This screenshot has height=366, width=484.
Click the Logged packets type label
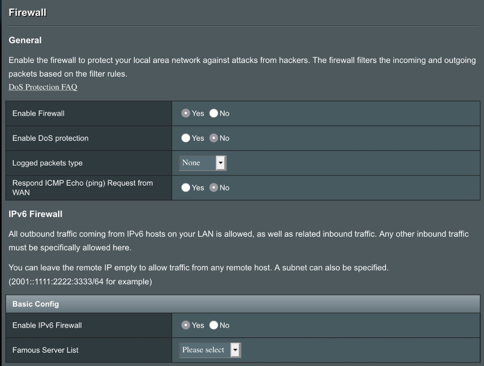[47, 163]
